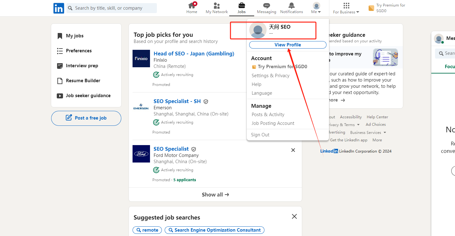455x236 pixels.
Task: Click the Ford Motor Company logo
Action: coord(141,154)
